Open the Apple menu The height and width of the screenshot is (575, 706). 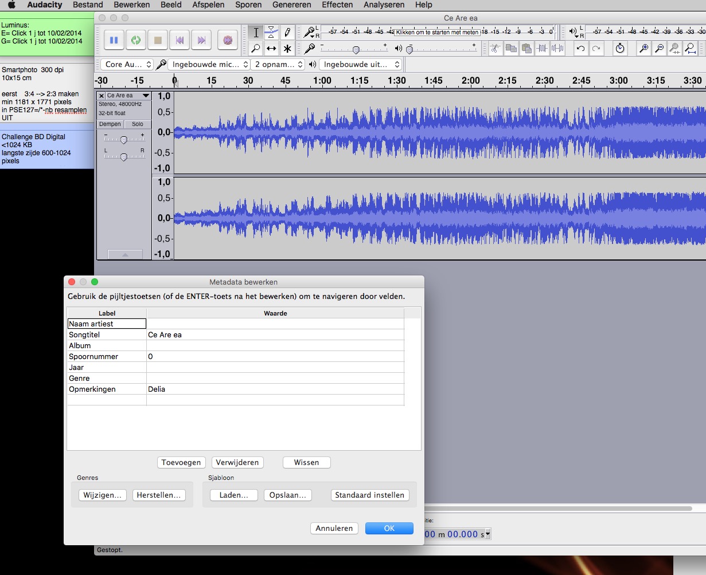point(11,5)
